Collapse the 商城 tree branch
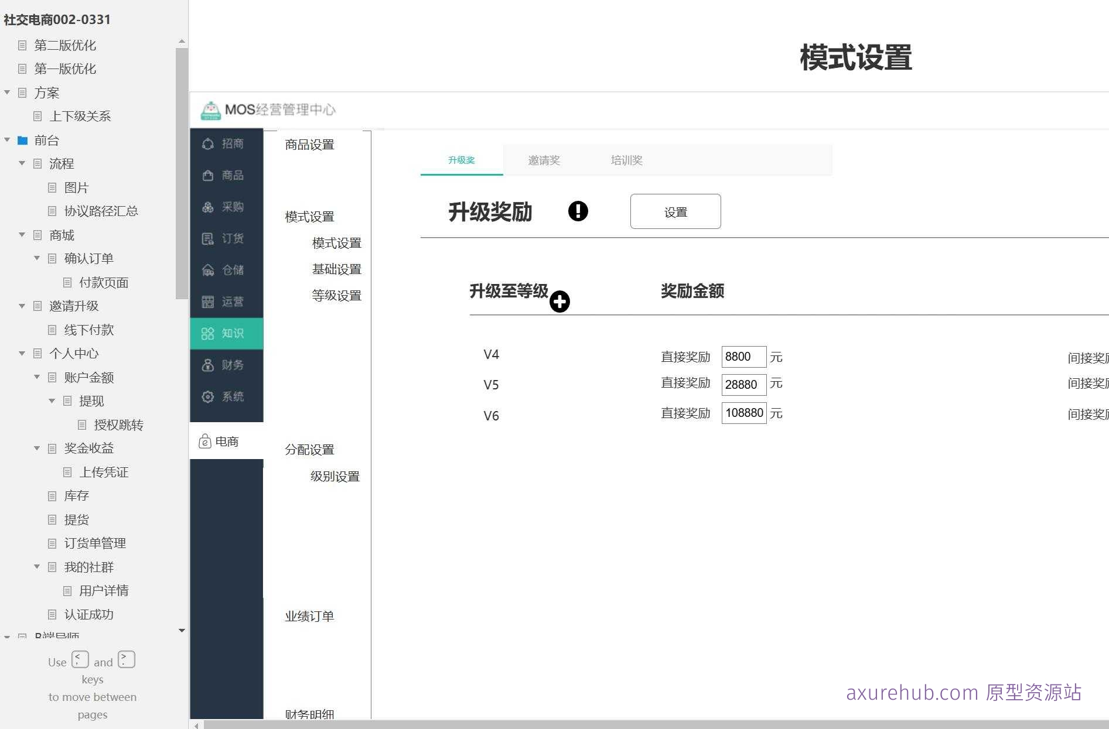The height and width of the screenshot is (729, 1109). point(22,235)
